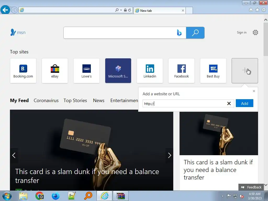Open MSN page settings gear

255,32
